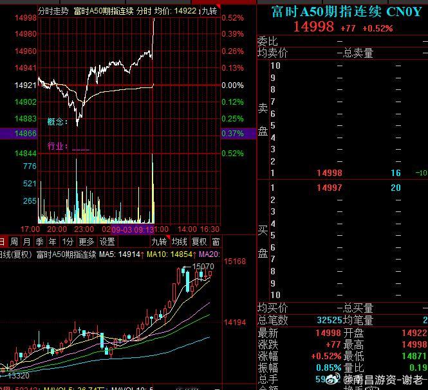428x390 pixels.
Task: Click the 17:00 time axis label
Action: coord(30,229)
